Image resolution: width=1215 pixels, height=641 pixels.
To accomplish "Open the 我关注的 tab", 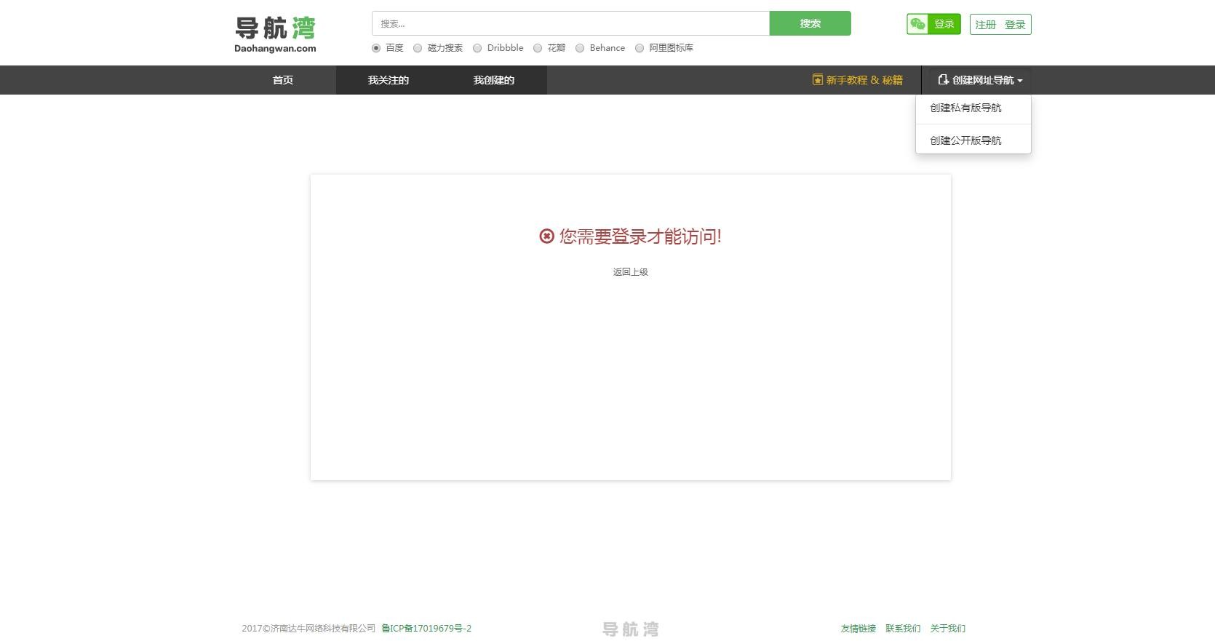I will [x=388, y=80].
